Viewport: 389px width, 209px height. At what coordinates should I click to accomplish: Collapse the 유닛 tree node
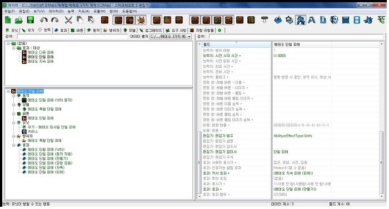pyautogui.click(x=14, y=123)
